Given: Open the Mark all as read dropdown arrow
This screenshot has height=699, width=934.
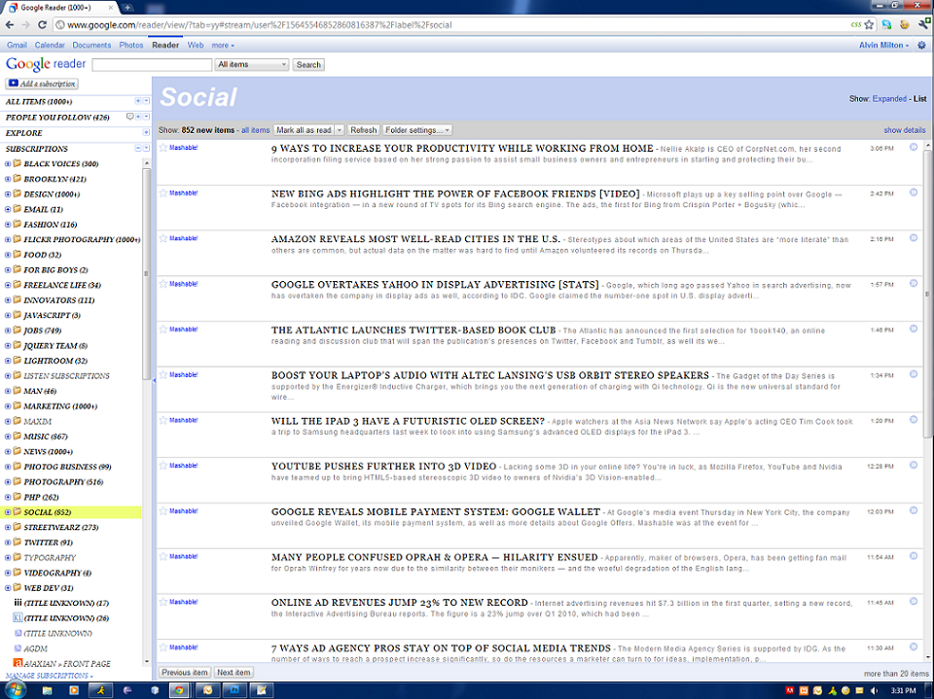Looking at the screenshot, I should [339, 130].
